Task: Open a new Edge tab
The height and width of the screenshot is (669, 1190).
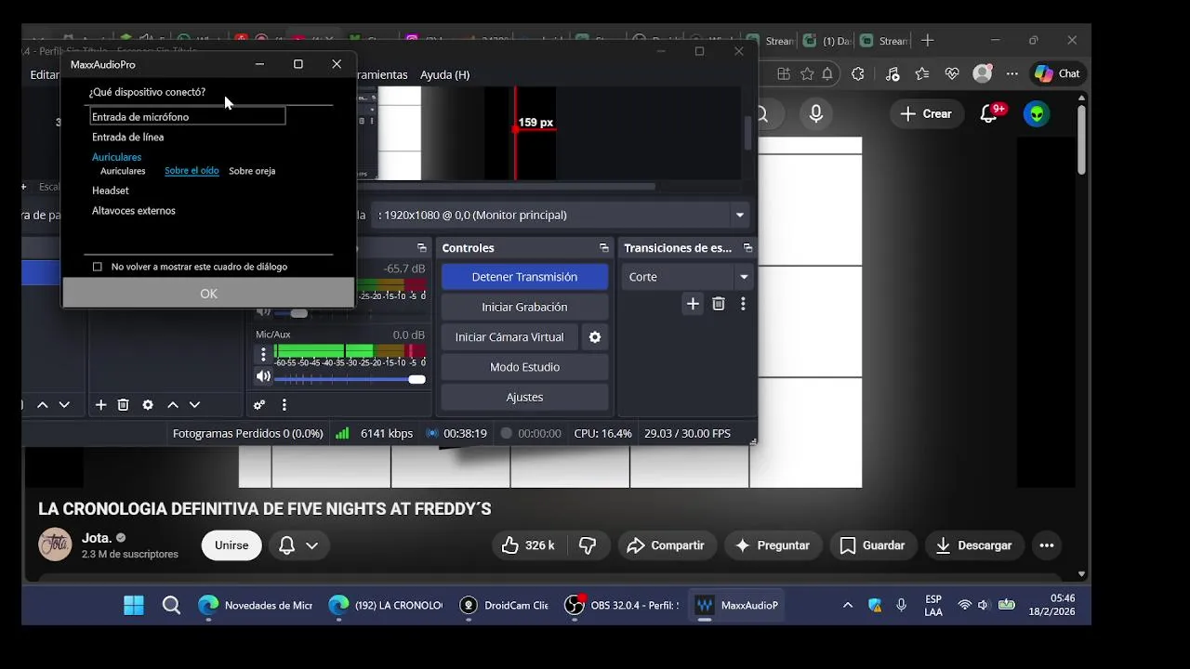Action: 927,41
